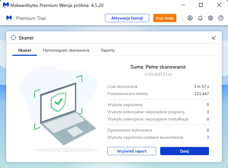The image size is (228, 168).
Task: Click the Malwarebytes title bar logo
Action: coord(6,5)
